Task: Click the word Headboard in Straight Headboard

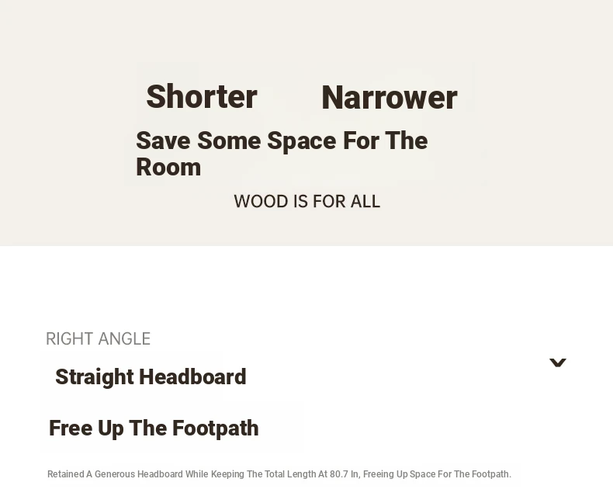Action: coord(192,377)
